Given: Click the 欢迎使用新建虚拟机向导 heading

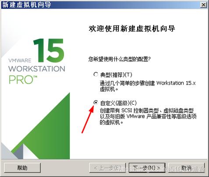Looking at the screenshot, I should tap(132, 28).
